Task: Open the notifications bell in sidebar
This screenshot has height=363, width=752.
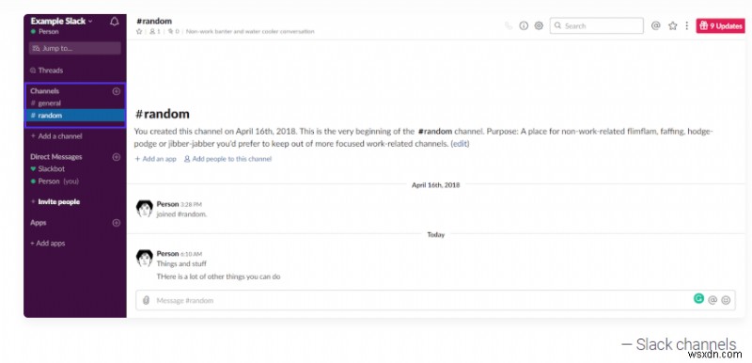Action: point(114,22)
